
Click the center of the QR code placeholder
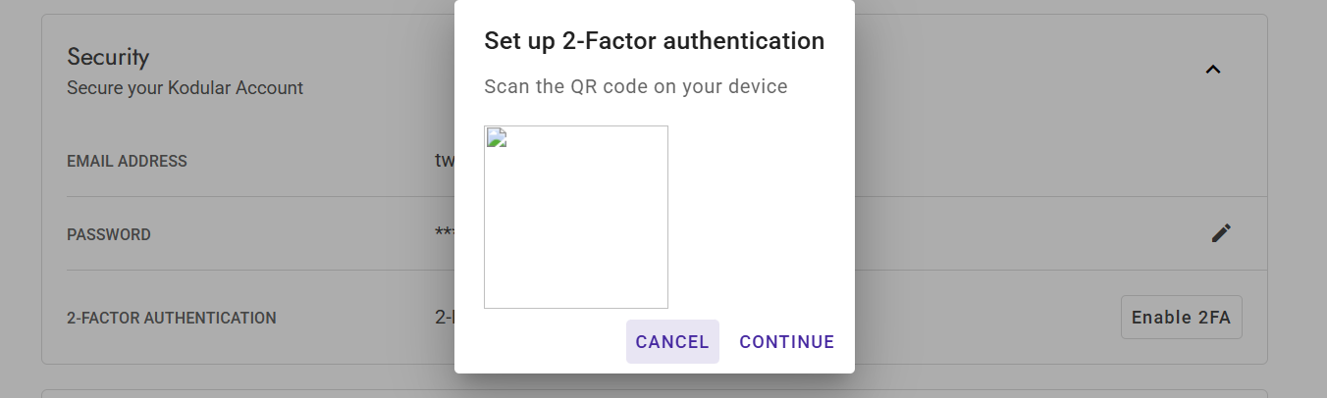576,217
